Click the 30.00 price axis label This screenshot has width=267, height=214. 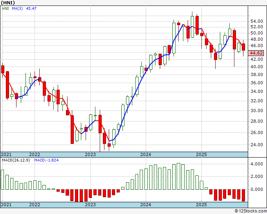pos(257,111)
